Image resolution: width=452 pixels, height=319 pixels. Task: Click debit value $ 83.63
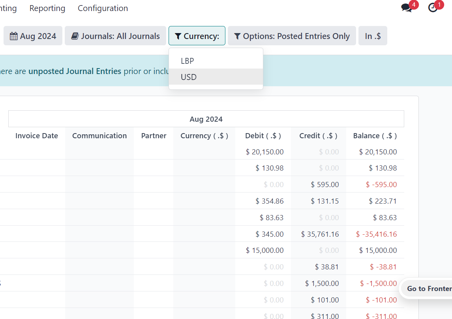(272, 217)
